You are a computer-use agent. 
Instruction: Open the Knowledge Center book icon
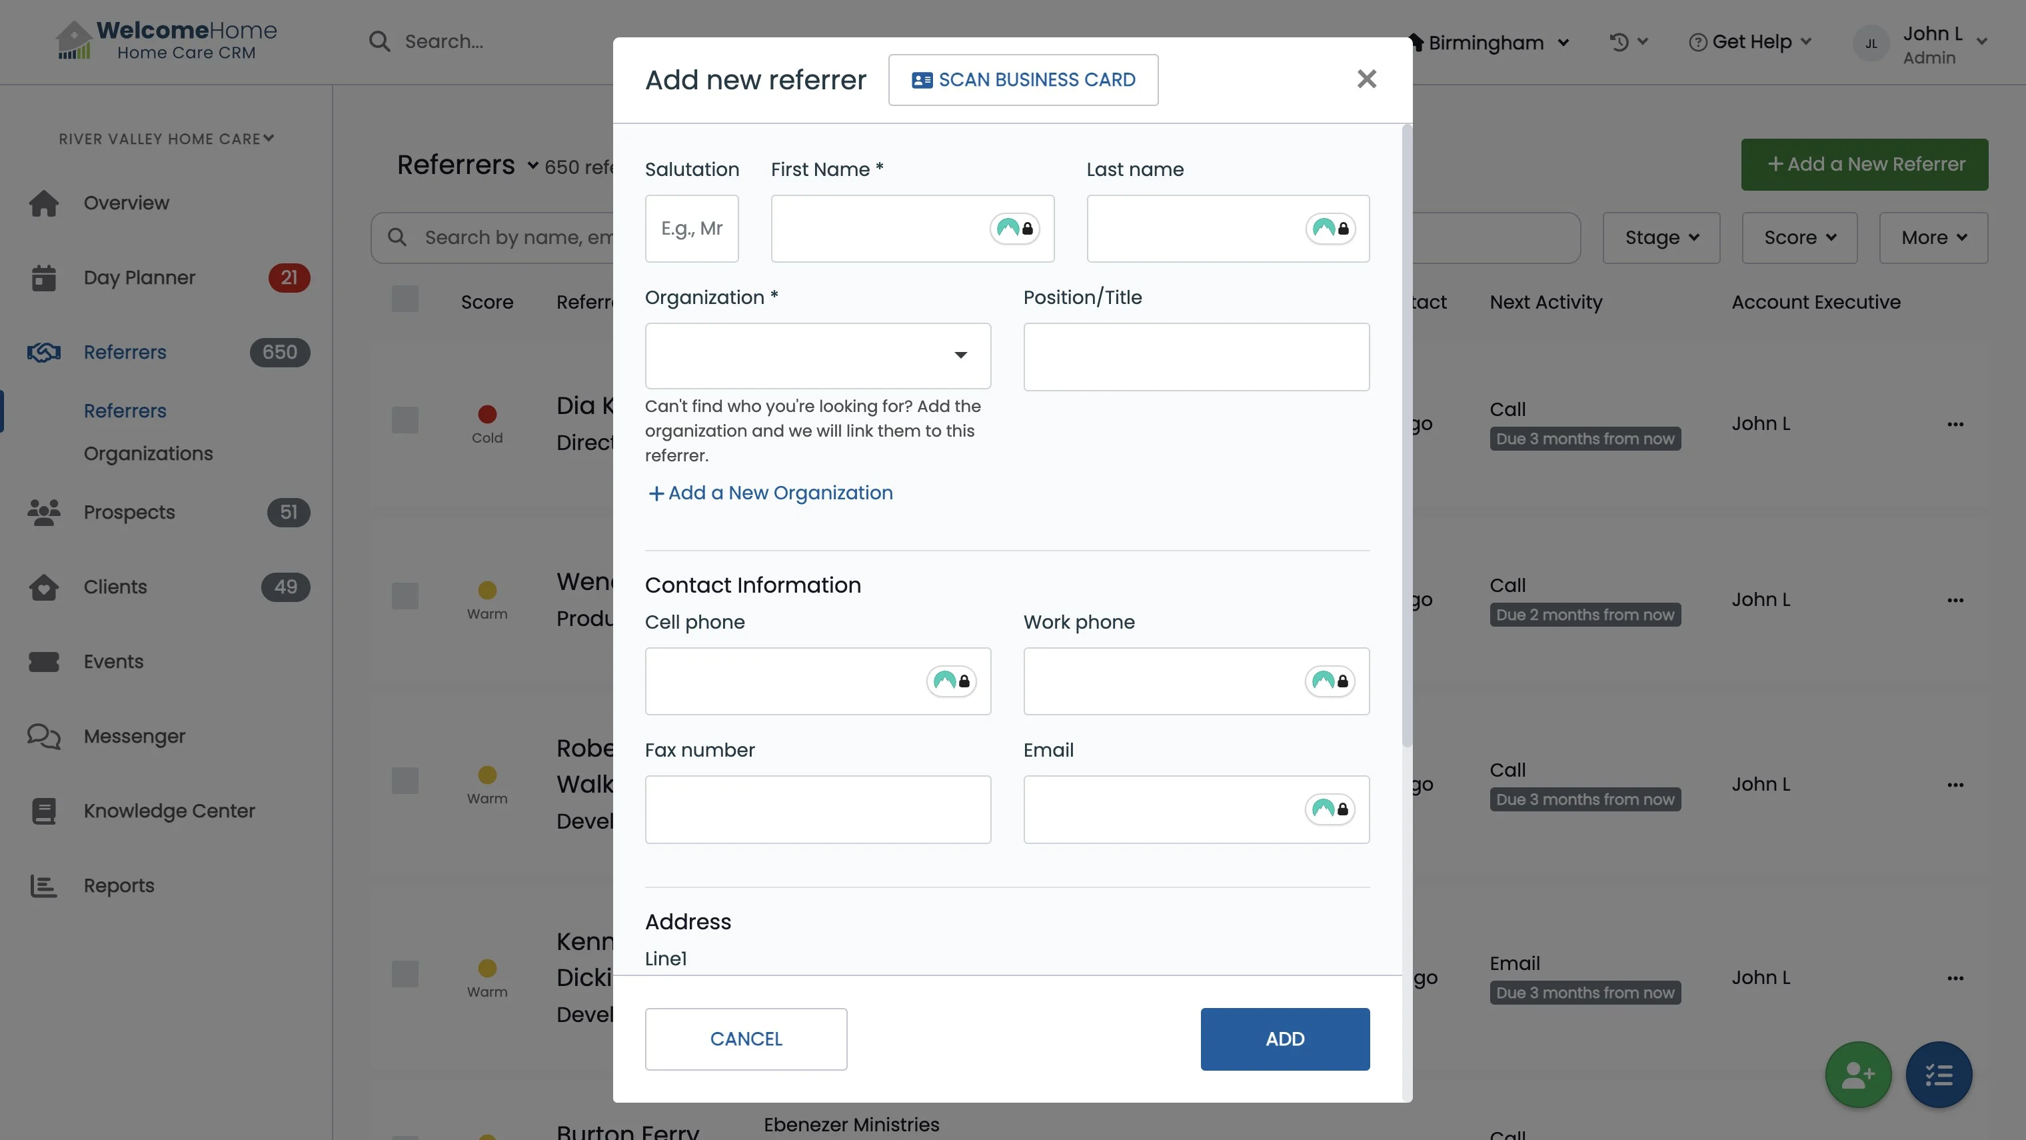pos(44,811)
